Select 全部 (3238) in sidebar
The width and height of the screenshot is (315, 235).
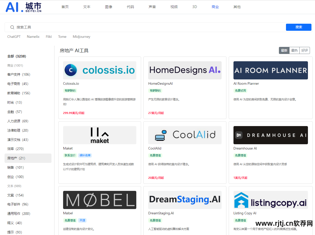17,56
